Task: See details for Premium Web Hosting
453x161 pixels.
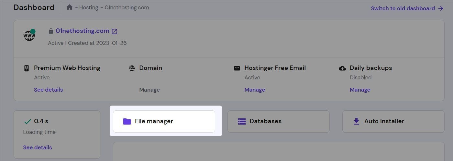Action: (48, 90)
